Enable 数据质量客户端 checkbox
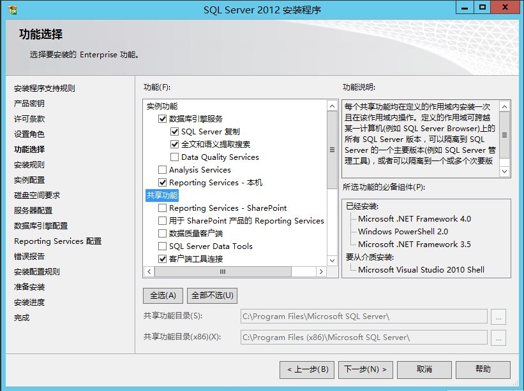Image resolution: width=524 pixels, height=391 pixels. pos(162,233)
